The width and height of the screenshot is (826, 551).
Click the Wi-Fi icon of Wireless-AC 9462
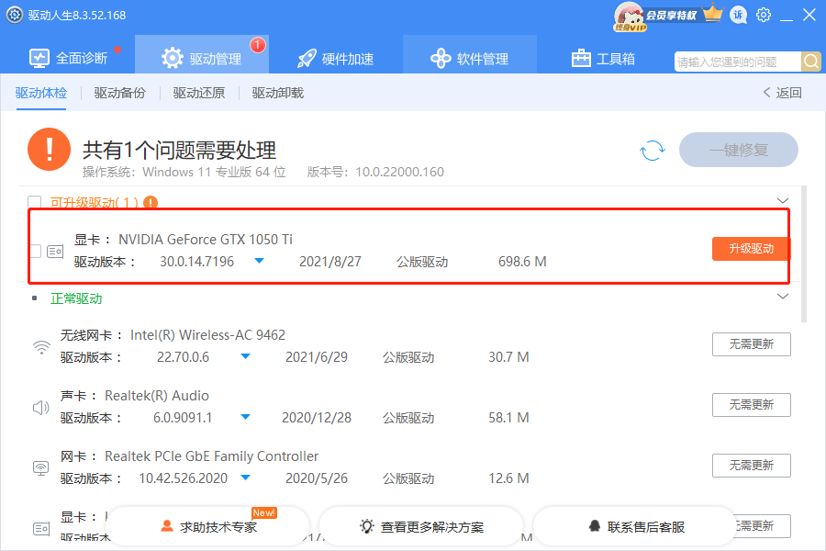coord(41,347)
